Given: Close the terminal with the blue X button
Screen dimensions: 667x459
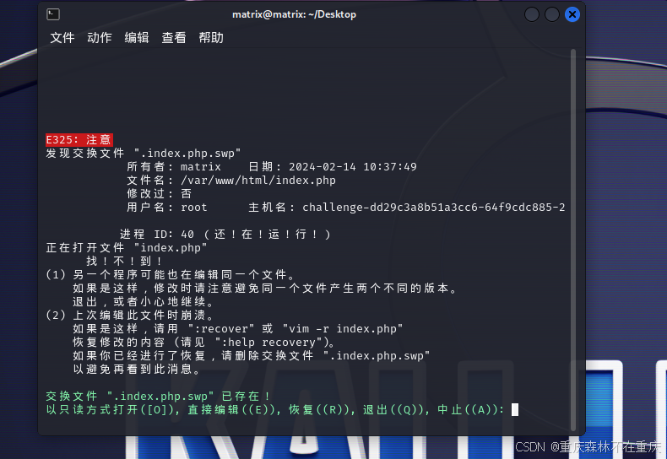Looking at the screenshot, I should [x=572, y=14].
